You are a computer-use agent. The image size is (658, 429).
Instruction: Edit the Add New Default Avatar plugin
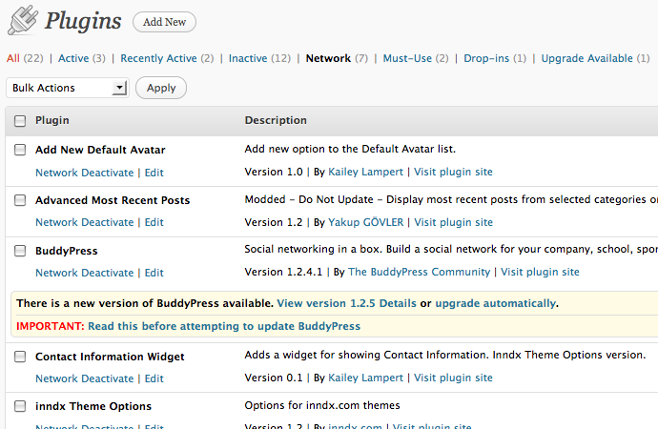pos(154,173)
